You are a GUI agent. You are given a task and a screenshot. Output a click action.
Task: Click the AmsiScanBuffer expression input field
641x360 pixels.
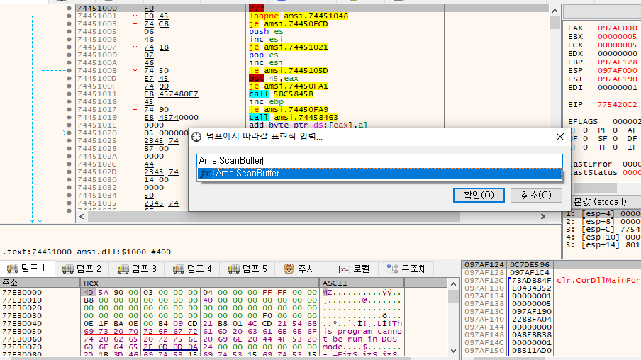(x=379, y=161)
